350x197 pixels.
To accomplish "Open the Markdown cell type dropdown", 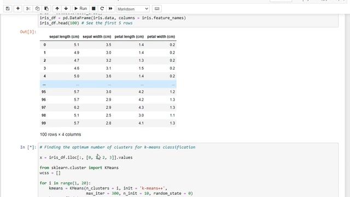I will (133, 9).
